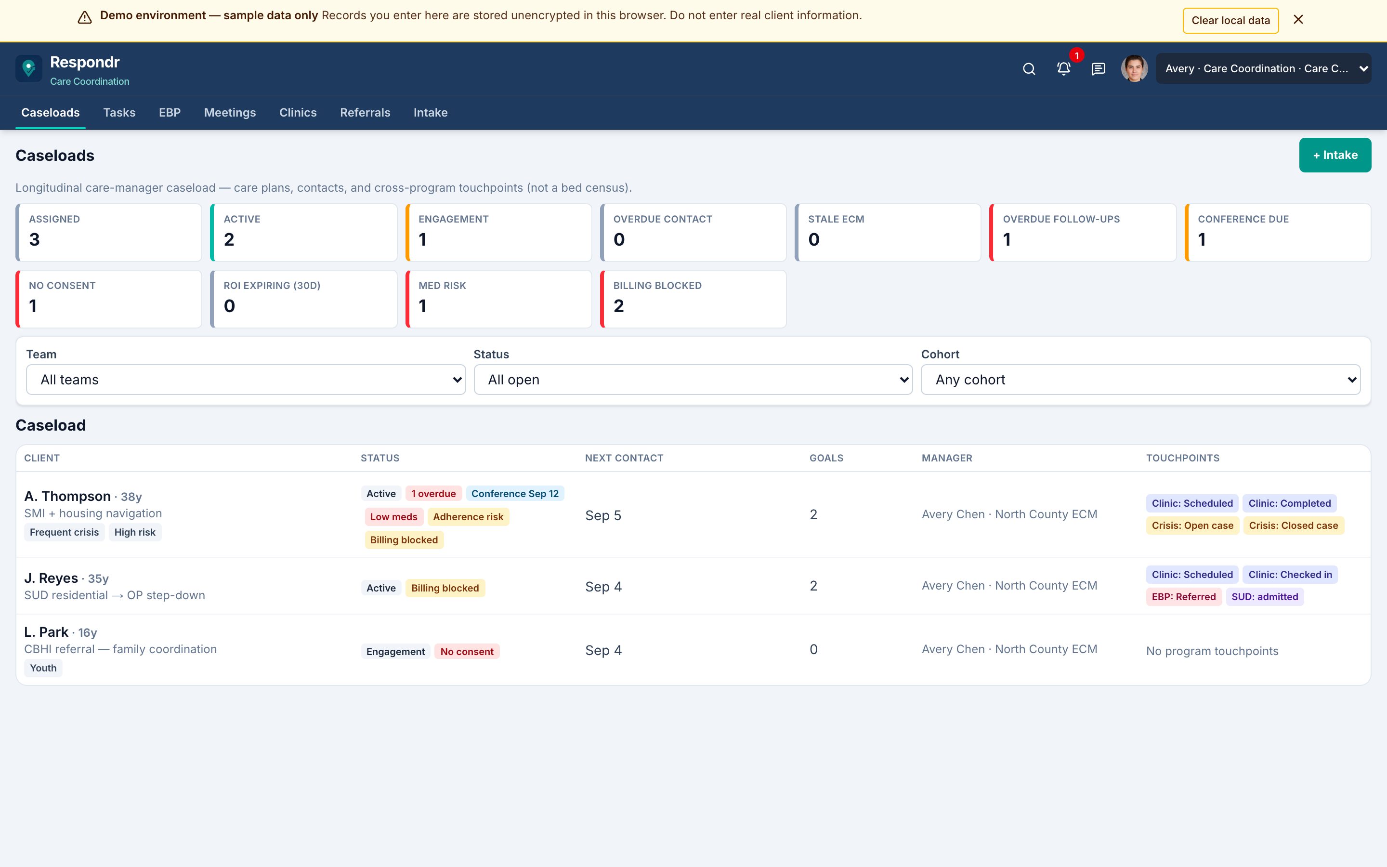
Task: Open the messages chat icon
Action: (1098, 69)
